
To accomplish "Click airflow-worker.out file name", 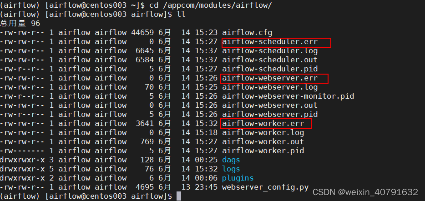I will coord(263,142).
